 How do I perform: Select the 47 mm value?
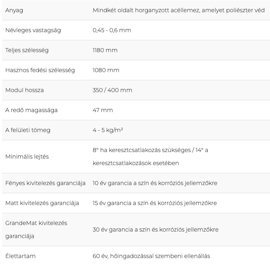102,110
